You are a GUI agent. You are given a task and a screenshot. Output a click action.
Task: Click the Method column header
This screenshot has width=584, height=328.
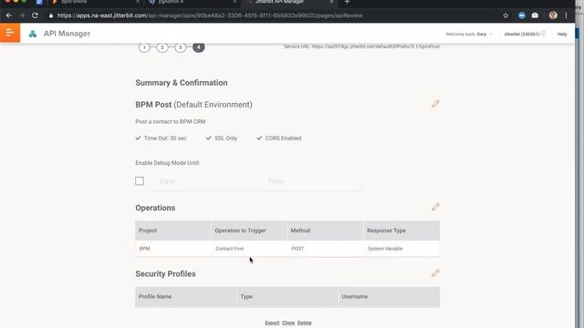click(325, 231)
